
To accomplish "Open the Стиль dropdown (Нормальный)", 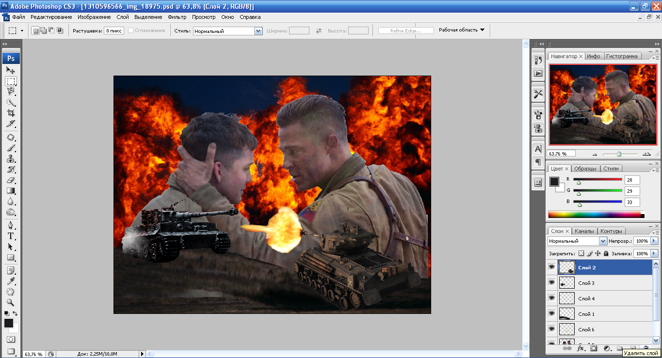I will tap(258, 31).
